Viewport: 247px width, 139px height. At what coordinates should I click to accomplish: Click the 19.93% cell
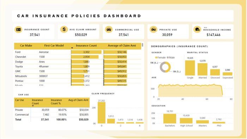tap(62, 115)
